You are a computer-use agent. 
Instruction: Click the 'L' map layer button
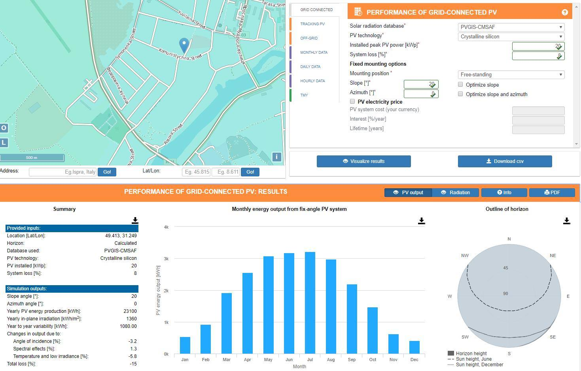click(4, 142)
